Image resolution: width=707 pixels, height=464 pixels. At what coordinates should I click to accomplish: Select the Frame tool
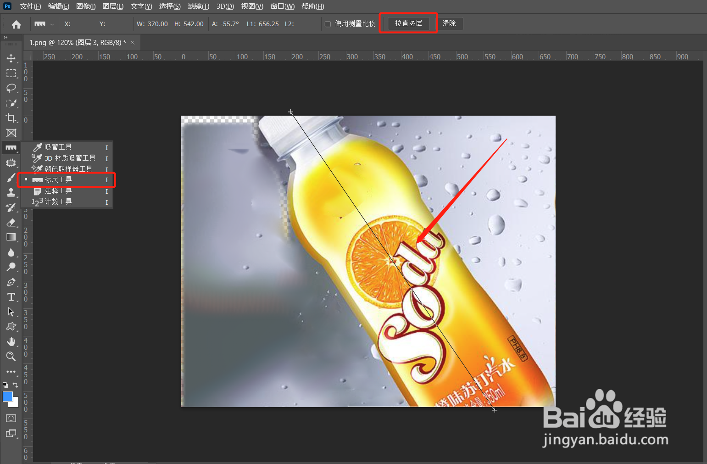11,133
